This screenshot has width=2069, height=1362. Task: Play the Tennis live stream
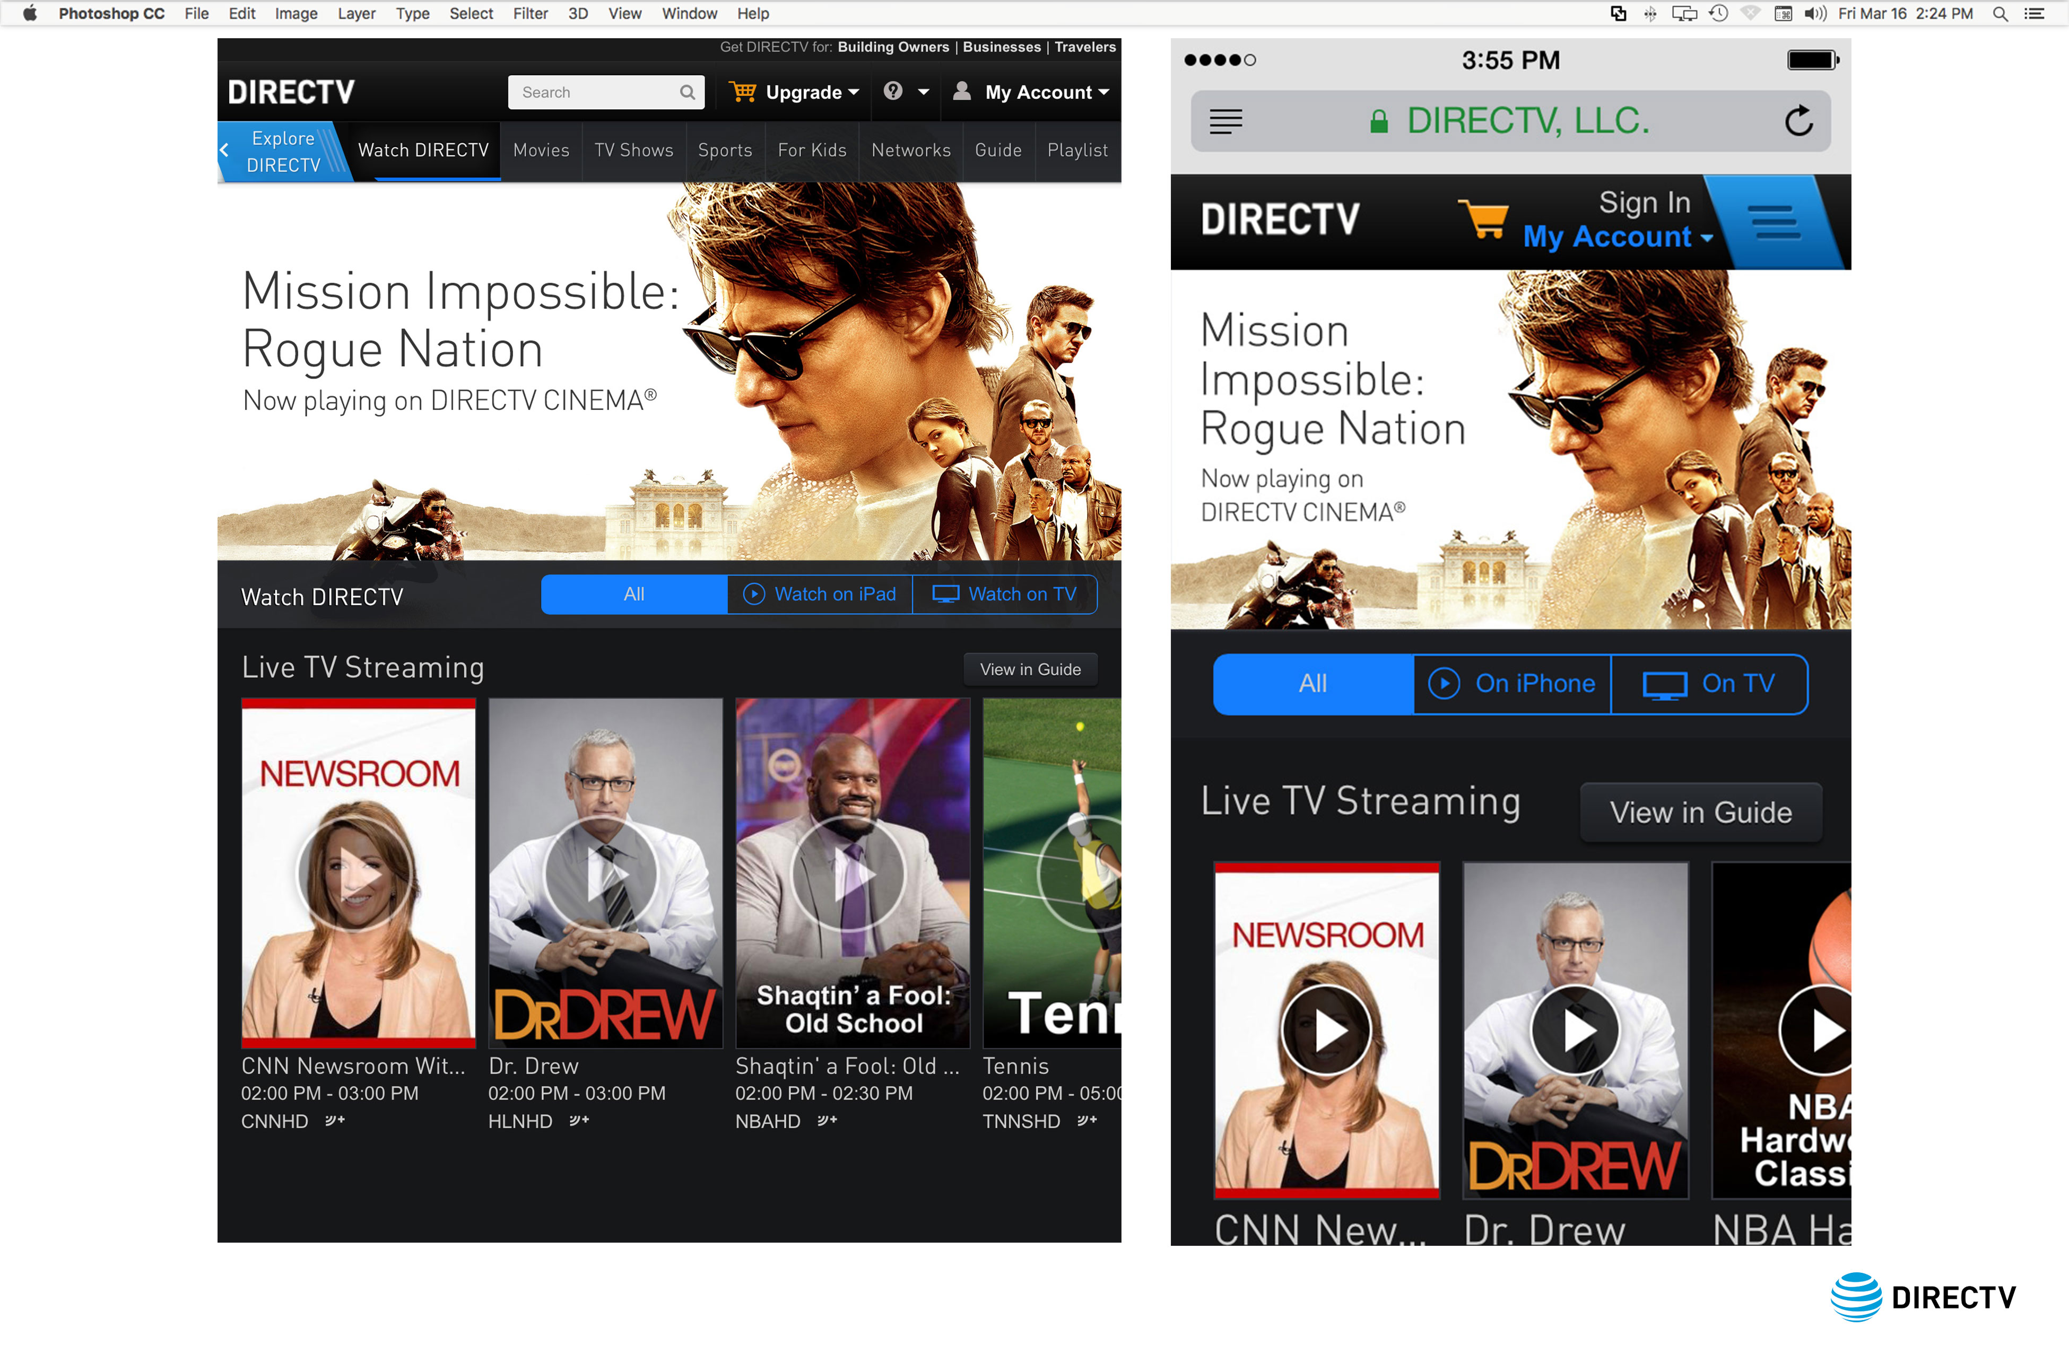[1080, 872]
